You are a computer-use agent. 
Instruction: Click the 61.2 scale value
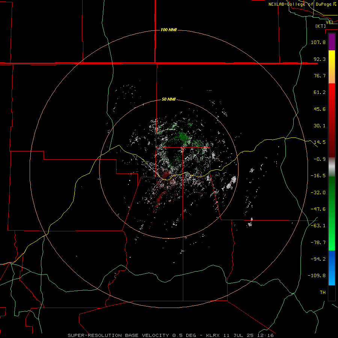point(320,92)
